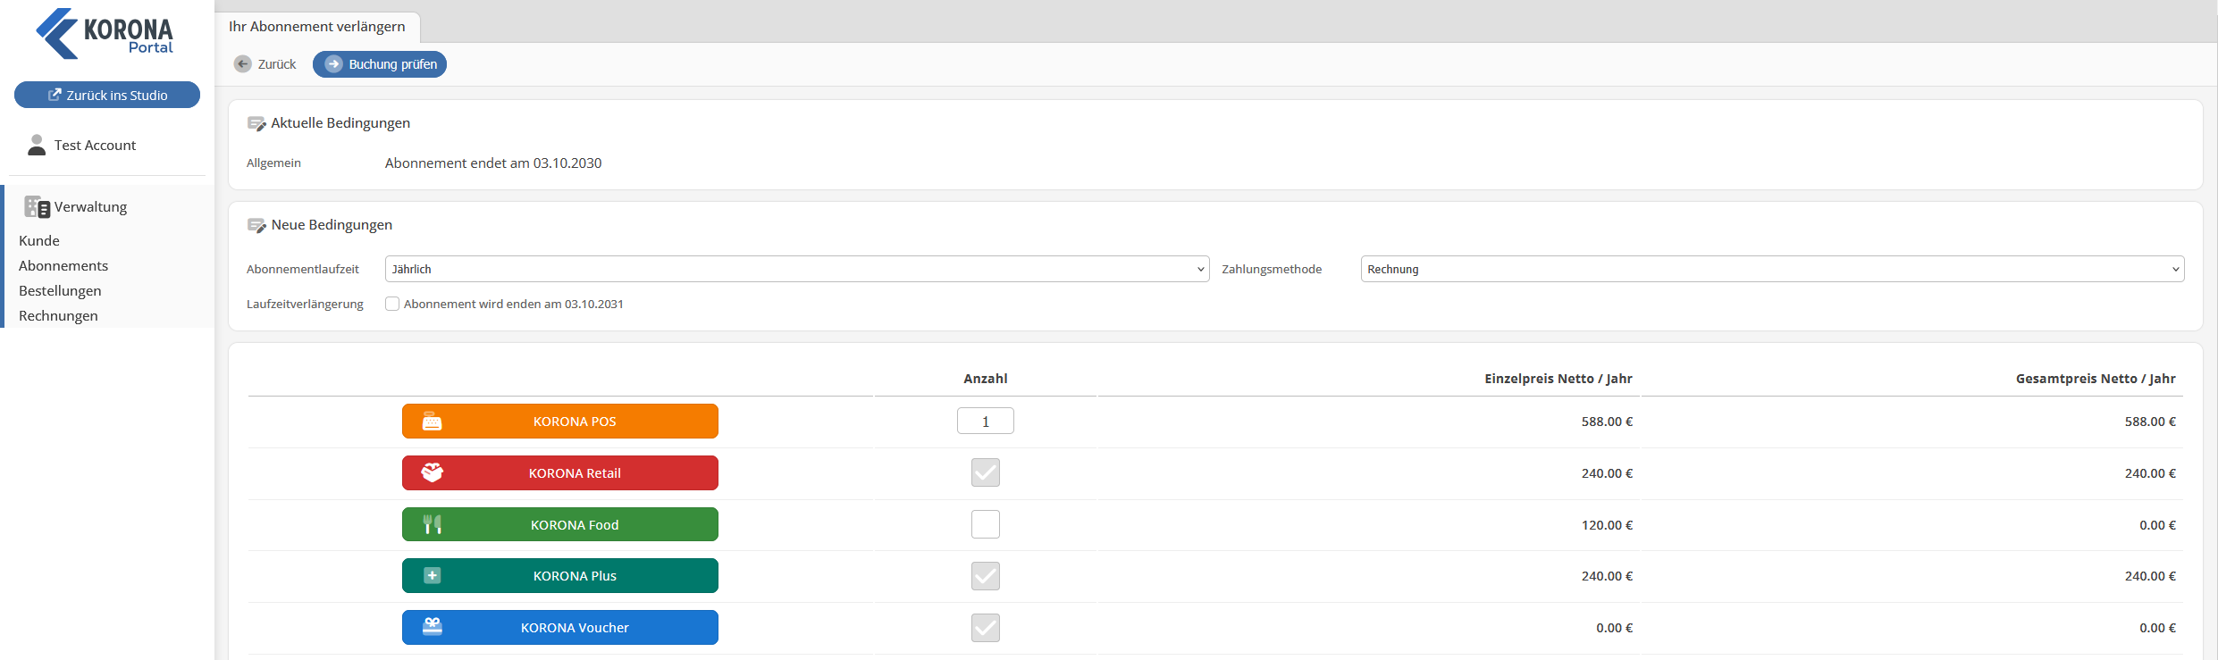Click the Test Account user icon

(37, 145)
